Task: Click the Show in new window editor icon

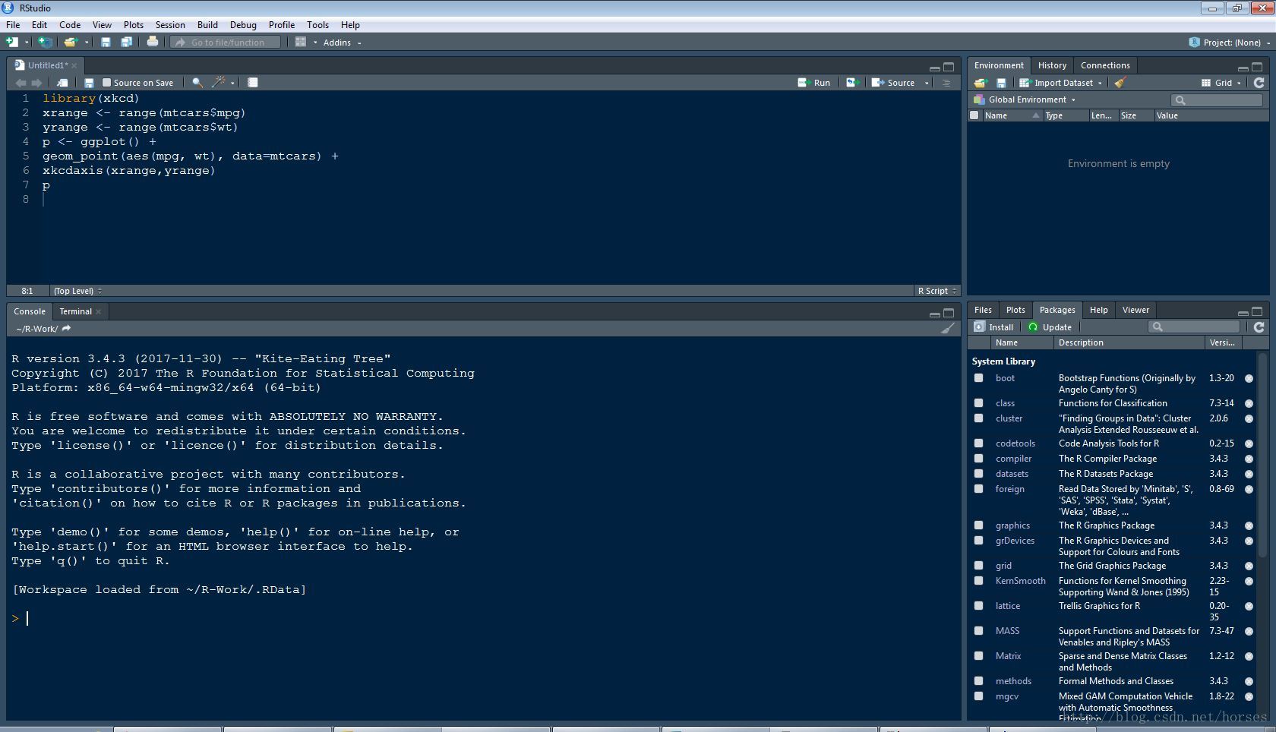Action: [62, 83]
